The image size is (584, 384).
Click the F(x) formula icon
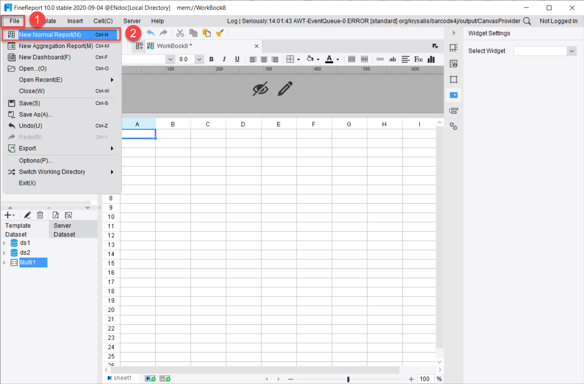point(418,59)
